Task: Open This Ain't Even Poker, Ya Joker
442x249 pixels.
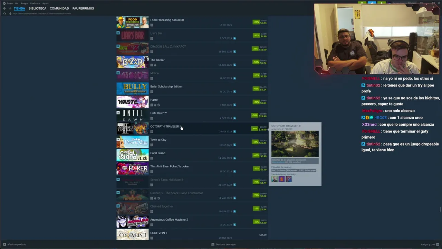Action: (x=170, y=166)
